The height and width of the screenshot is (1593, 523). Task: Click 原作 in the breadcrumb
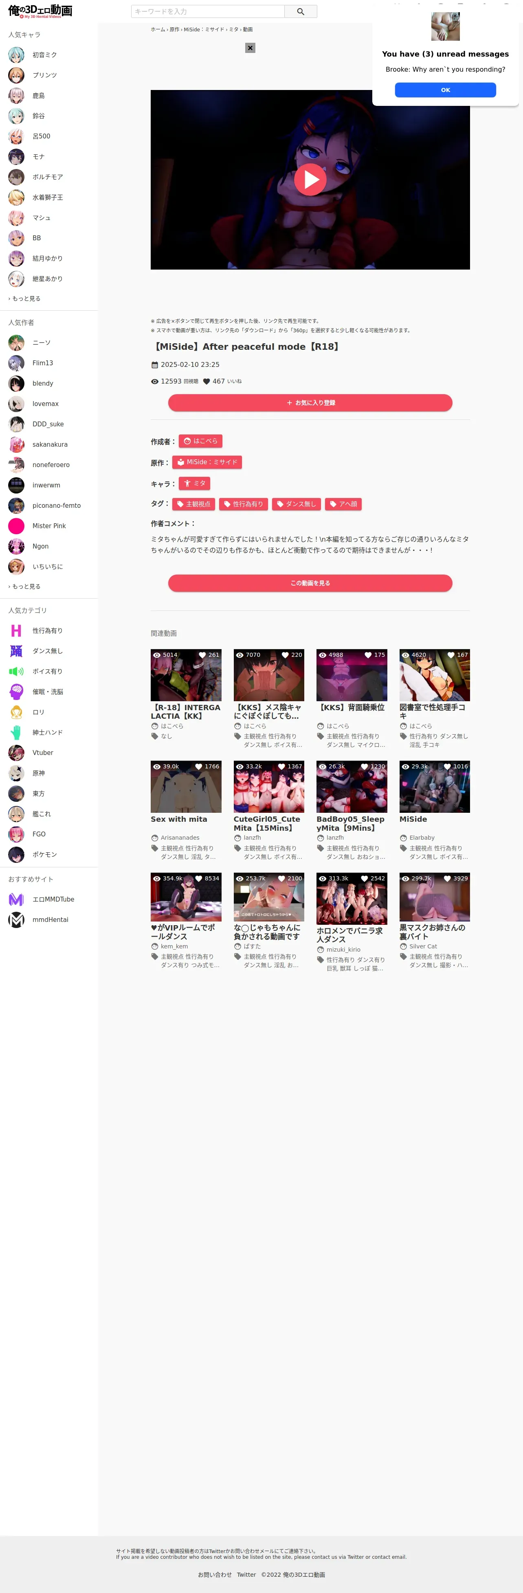click(x=175, y=30)
